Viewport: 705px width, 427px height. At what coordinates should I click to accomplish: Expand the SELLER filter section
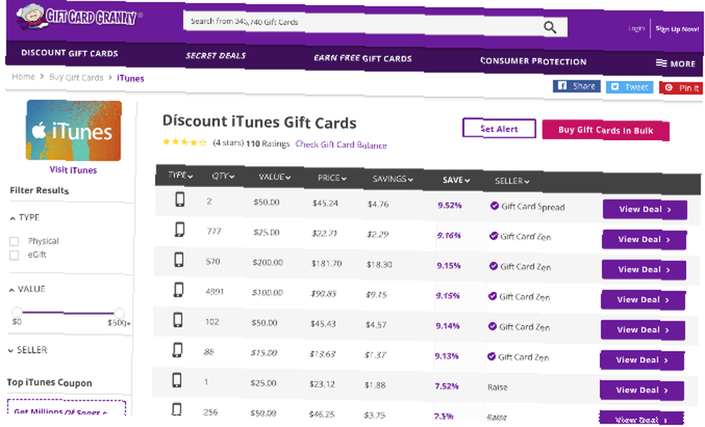(27, 350)
